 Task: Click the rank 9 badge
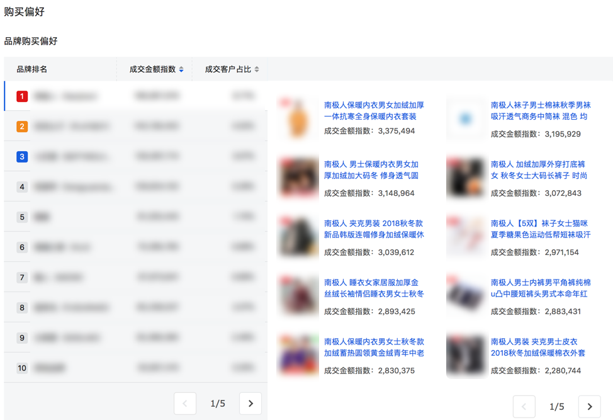coord(22,338)
